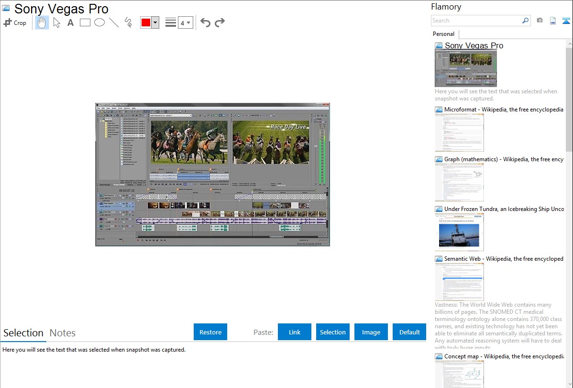
Task: Redo the last annotation
Action: coord(220,22)
